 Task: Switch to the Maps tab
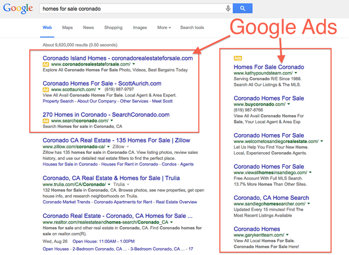[x=67, y=27]
